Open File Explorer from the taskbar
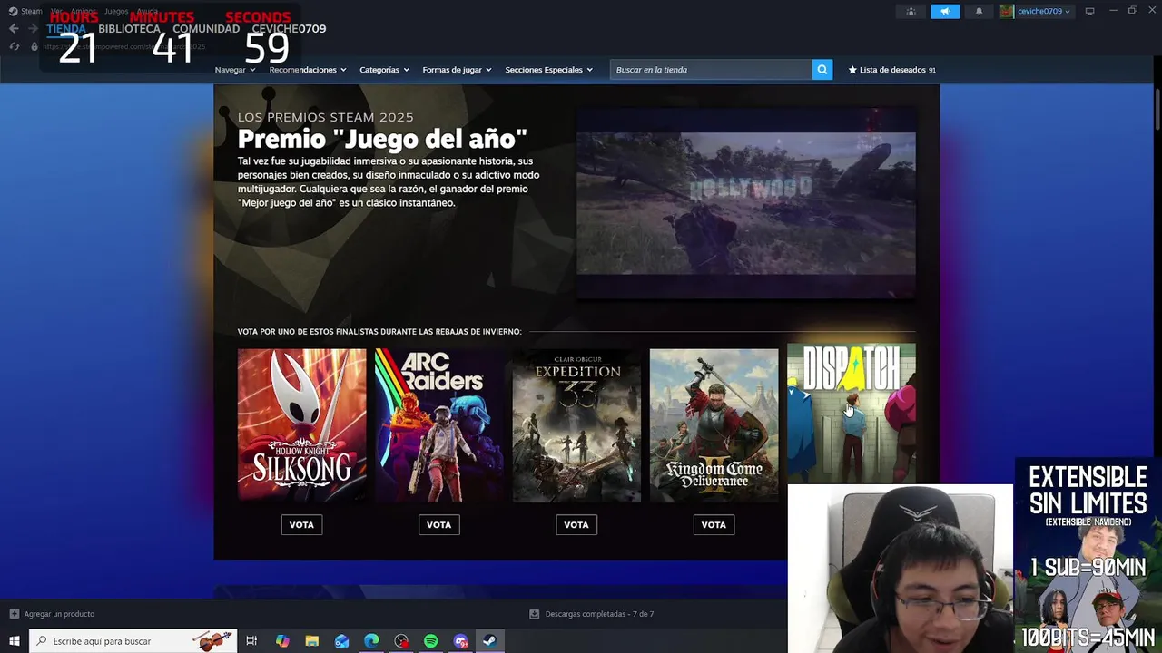Image resolution: width=1162 pixels, height=653 pixels. (x=311, y=641)
